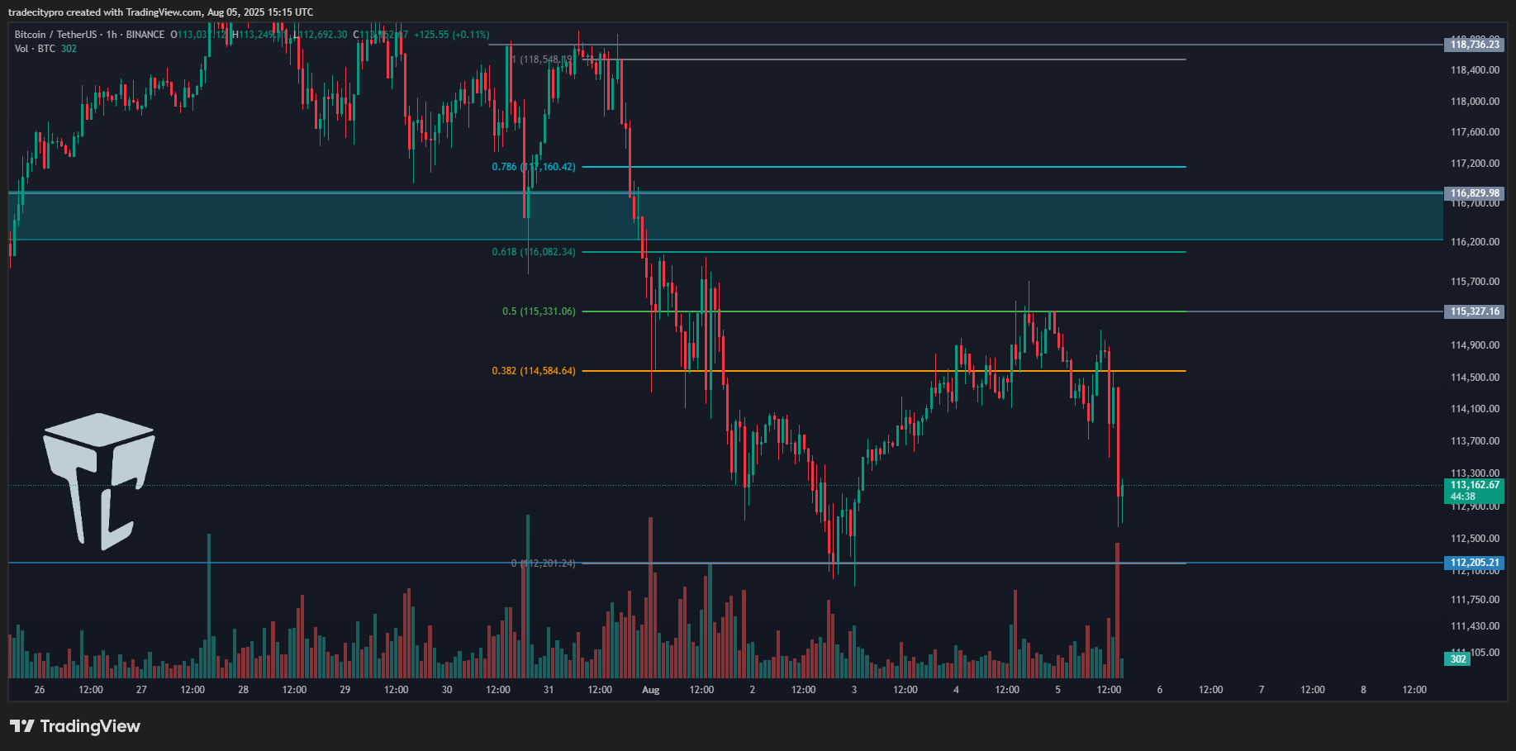Open the Bitcoin / TetherUS symbol title
1516x751 pixels.
tap(55, 35)
